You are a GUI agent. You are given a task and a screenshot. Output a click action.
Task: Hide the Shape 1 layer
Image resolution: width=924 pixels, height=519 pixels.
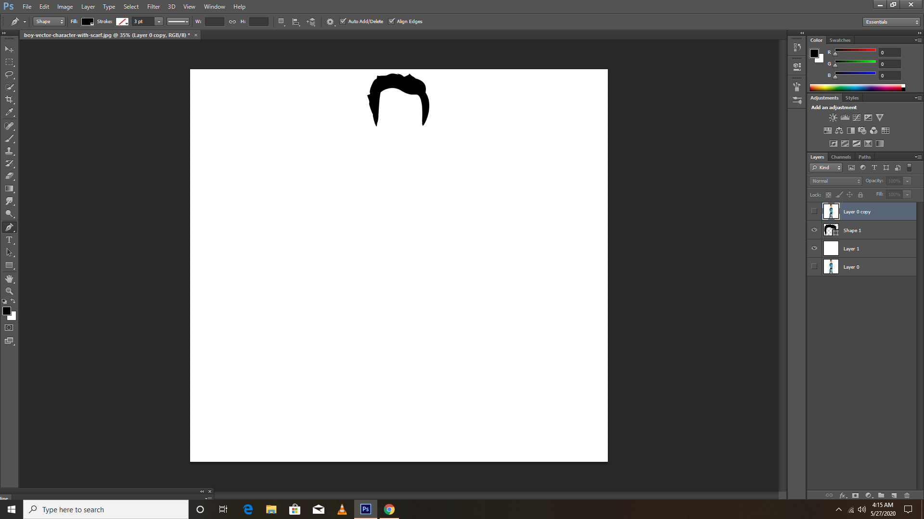[x=814, y=230]
